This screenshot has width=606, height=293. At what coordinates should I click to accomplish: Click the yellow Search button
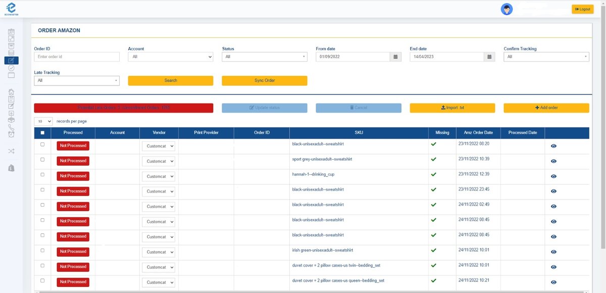point(171,80)
